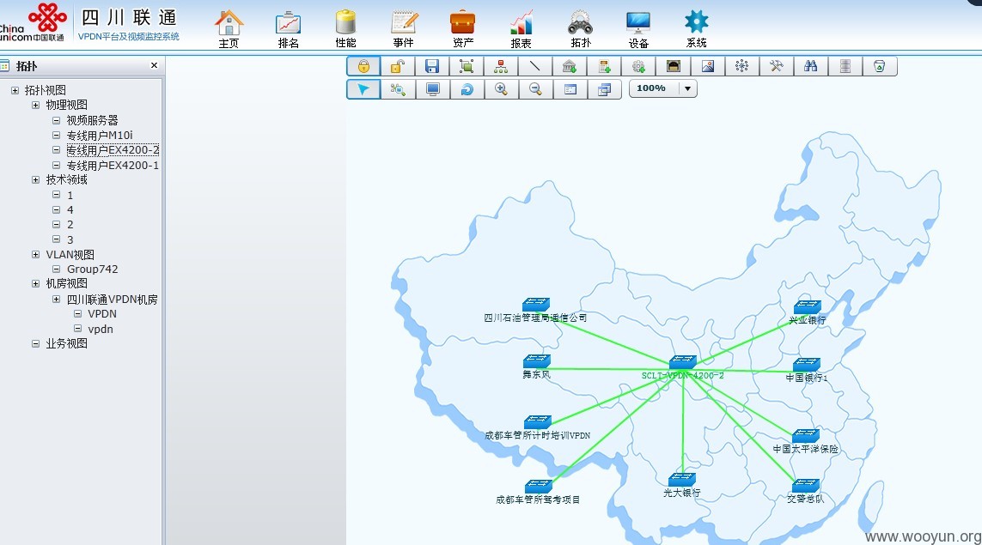
Task: Close the 拓扑 side panel
Action: 154,65
